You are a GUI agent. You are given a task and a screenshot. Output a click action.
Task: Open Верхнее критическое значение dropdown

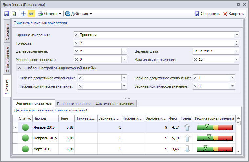(233, 86)
